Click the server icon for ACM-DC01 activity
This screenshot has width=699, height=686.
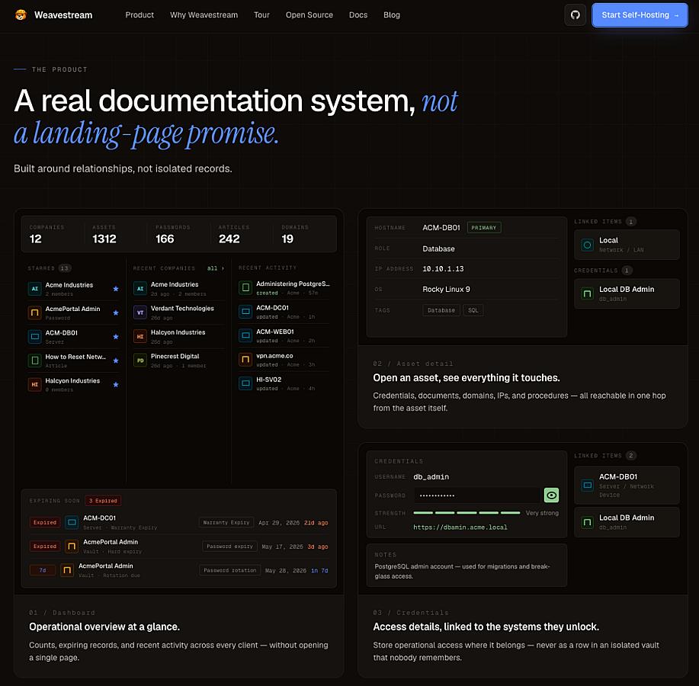245,312
